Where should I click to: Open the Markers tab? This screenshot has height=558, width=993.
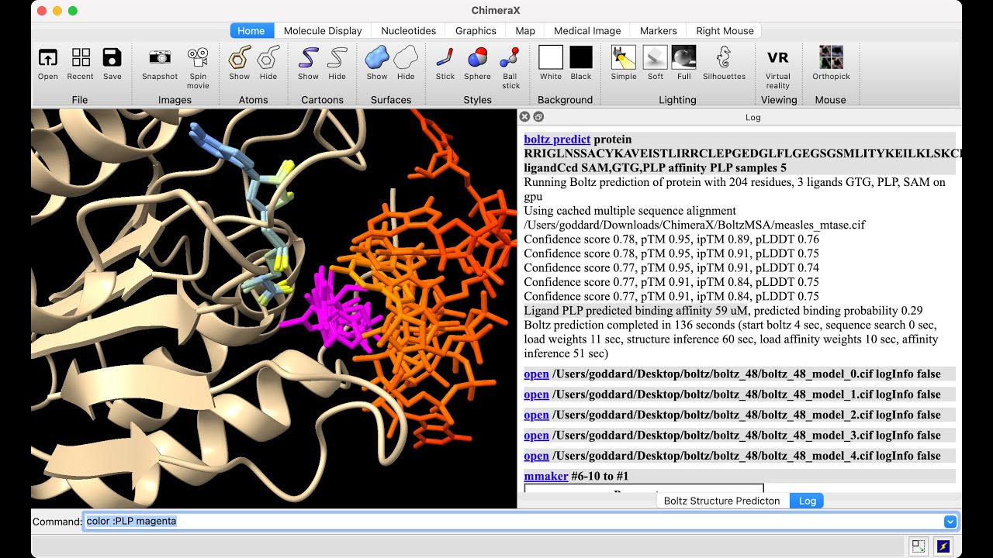tap(659, 31)
